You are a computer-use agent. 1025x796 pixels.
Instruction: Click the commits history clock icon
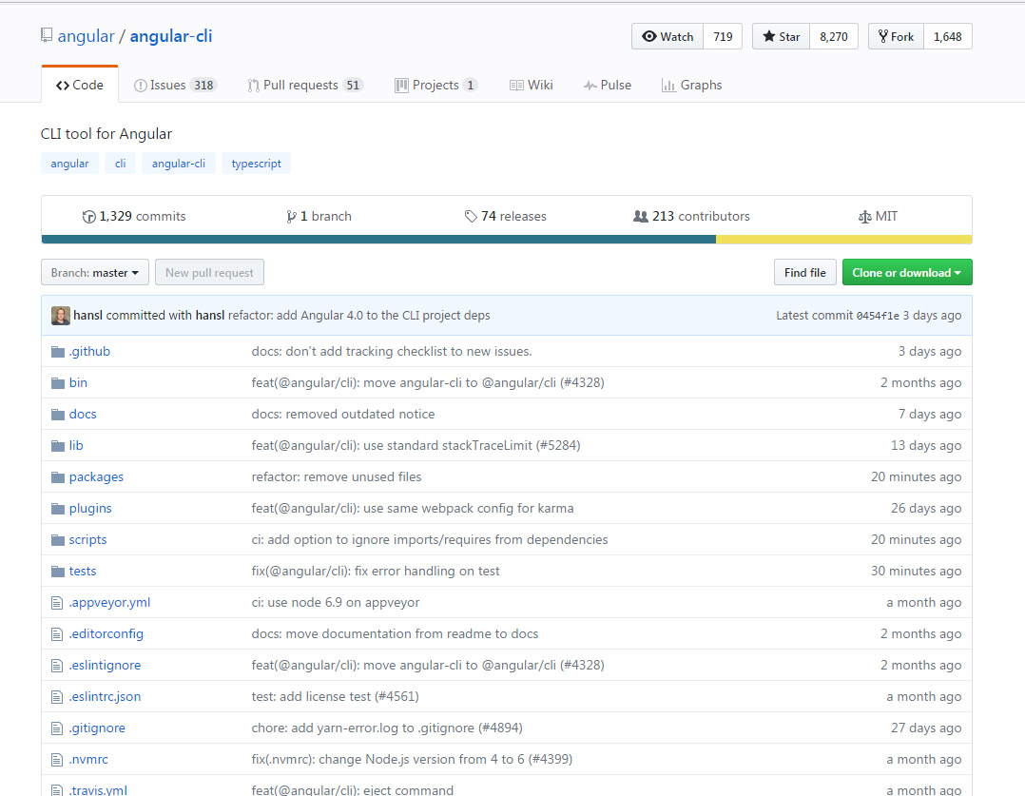(x=89, y=217)
